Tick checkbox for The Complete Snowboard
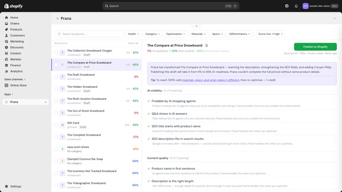Image resolution: width=342 pixels, height=192 pixels. pos(56,137)
